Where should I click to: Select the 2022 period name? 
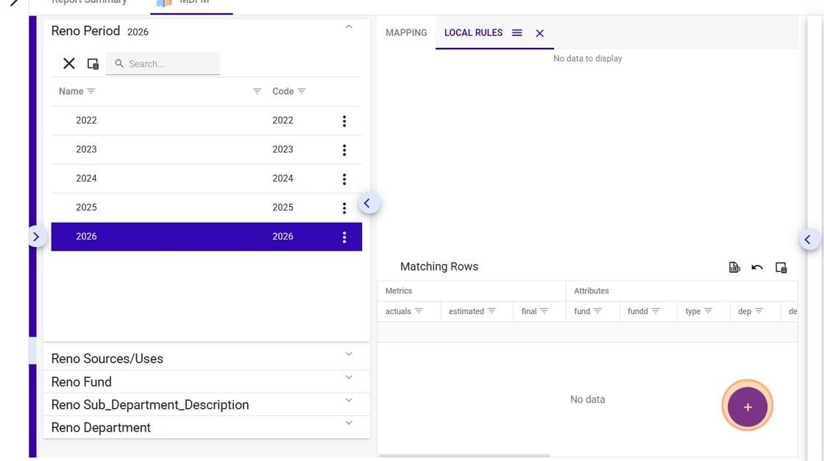(86, 121)
